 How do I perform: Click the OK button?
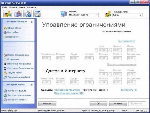(98, 104)
